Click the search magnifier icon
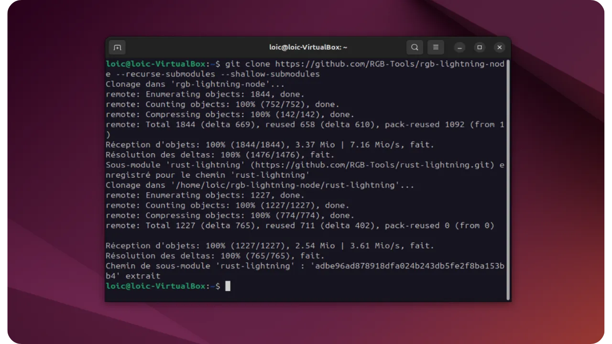Image resolution: width=612 pixels, height=344 pixels. tap(415, 47)
